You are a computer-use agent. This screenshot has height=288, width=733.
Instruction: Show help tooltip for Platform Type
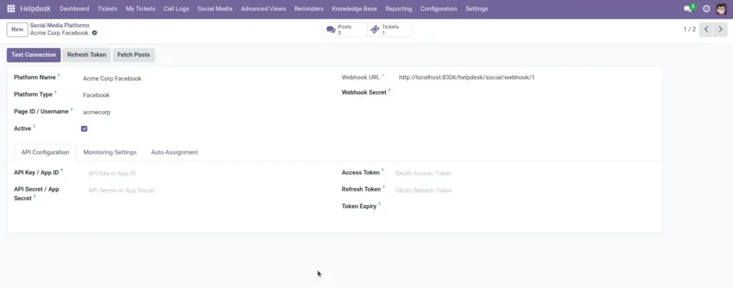point(55,92)
